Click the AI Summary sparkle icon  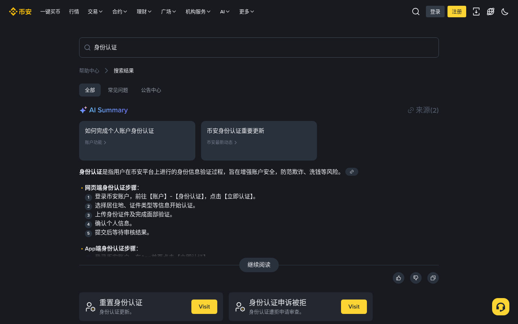[83, 110]
